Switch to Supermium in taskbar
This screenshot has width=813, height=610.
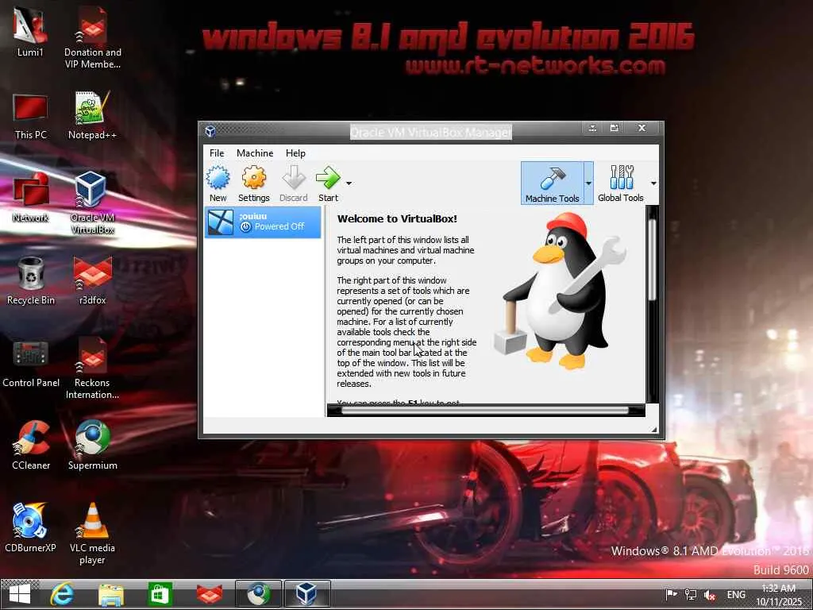tap(258, 594)
